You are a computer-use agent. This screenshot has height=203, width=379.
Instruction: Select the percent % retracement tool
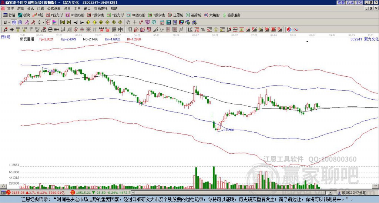[203, 30]
